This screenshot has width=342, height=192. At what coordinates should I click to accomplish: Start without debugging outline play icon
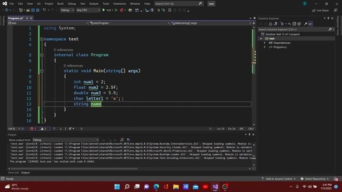tap(116, 10)
